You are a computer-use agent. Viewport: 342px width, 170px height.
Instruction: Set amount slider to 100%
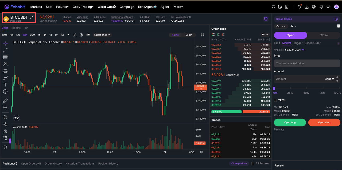pyautogui.click(x=337, y=93)
